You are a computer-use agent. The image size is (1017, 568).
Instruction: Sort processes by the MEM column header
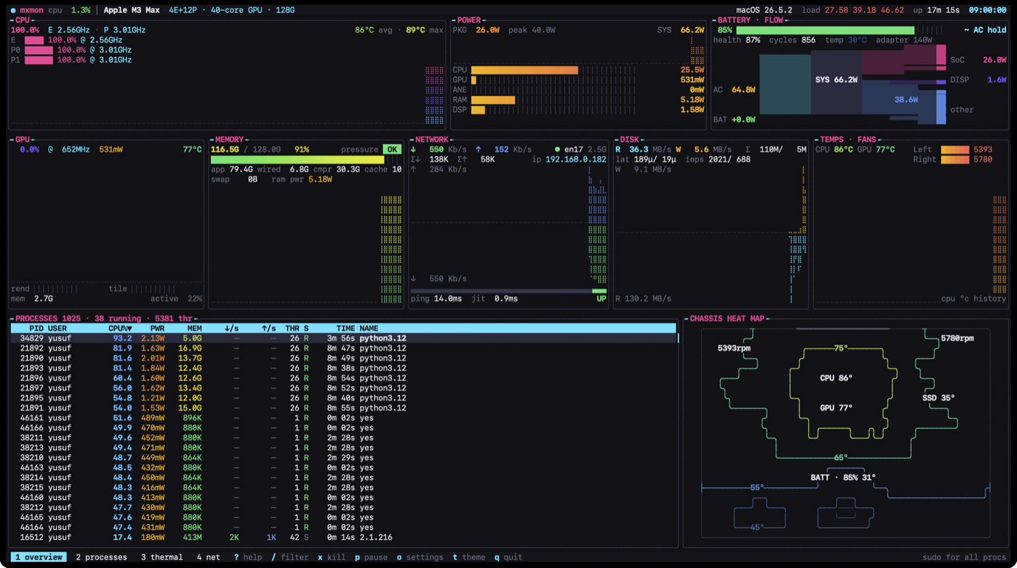coord(195,328)
